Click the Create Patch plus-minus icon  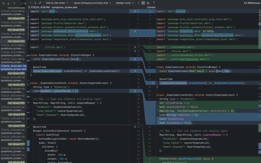[8, 3]
